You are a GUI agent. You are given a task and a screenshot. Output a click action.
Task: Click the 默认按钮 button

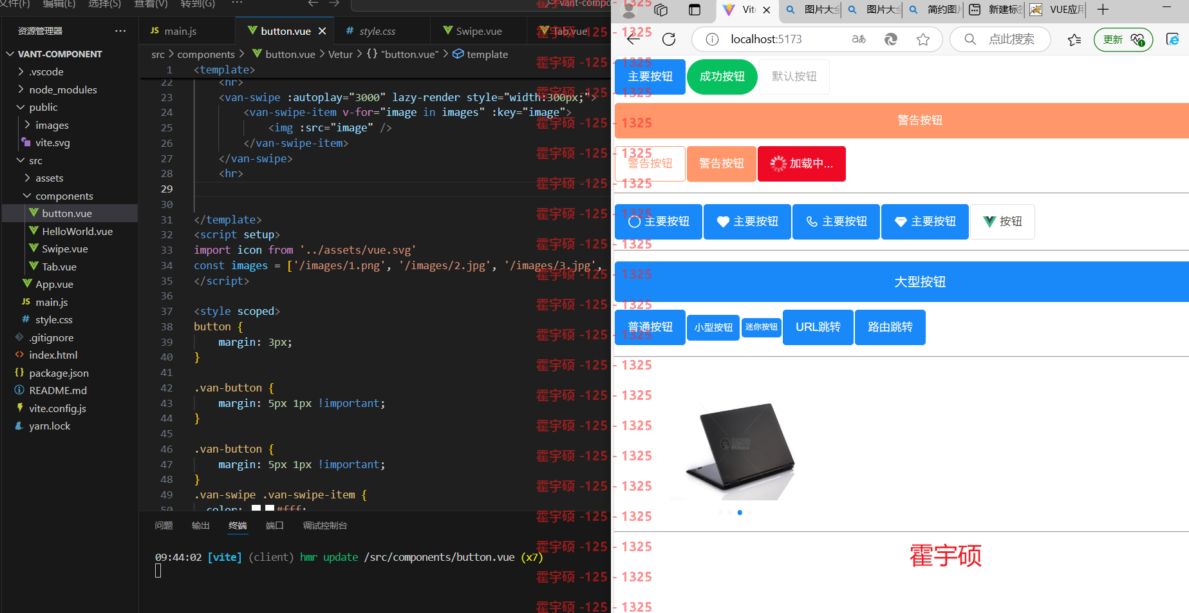coord(794,77)
